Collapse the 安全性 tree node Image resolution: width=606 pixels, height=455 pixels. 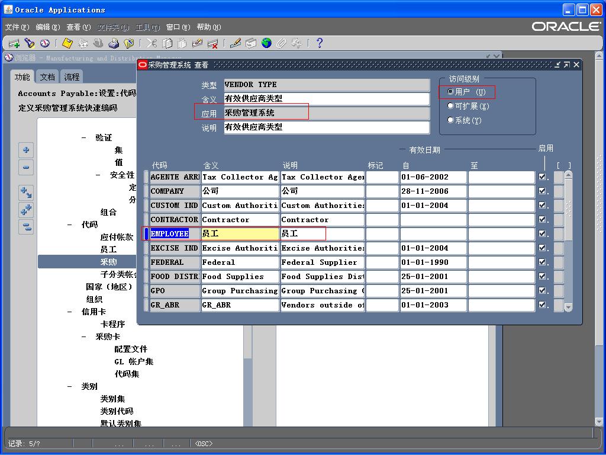98,175
